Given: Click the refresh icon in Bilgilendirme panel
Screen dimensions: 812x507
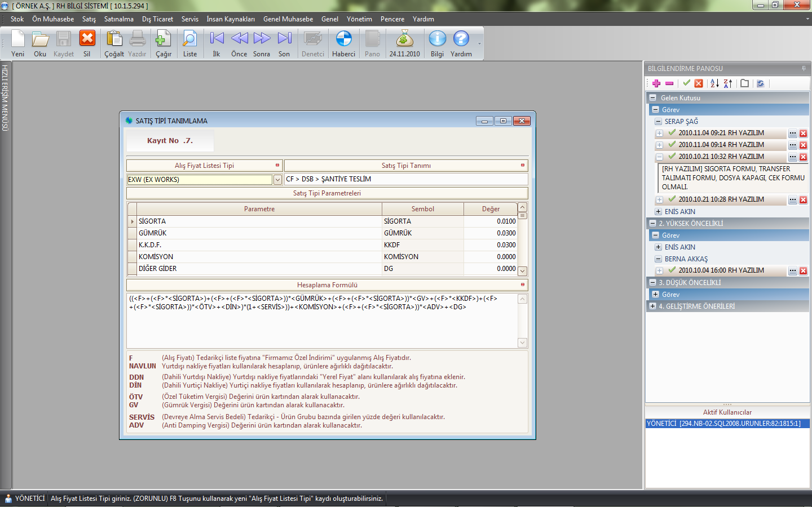Looking at the screenshot, I should point(760,83).
